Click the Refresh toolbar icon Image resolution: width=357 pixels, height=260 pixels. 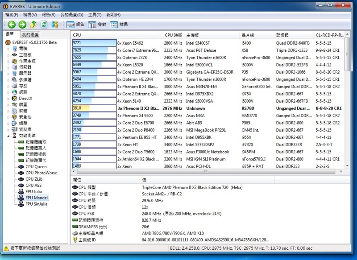(44, 25)
